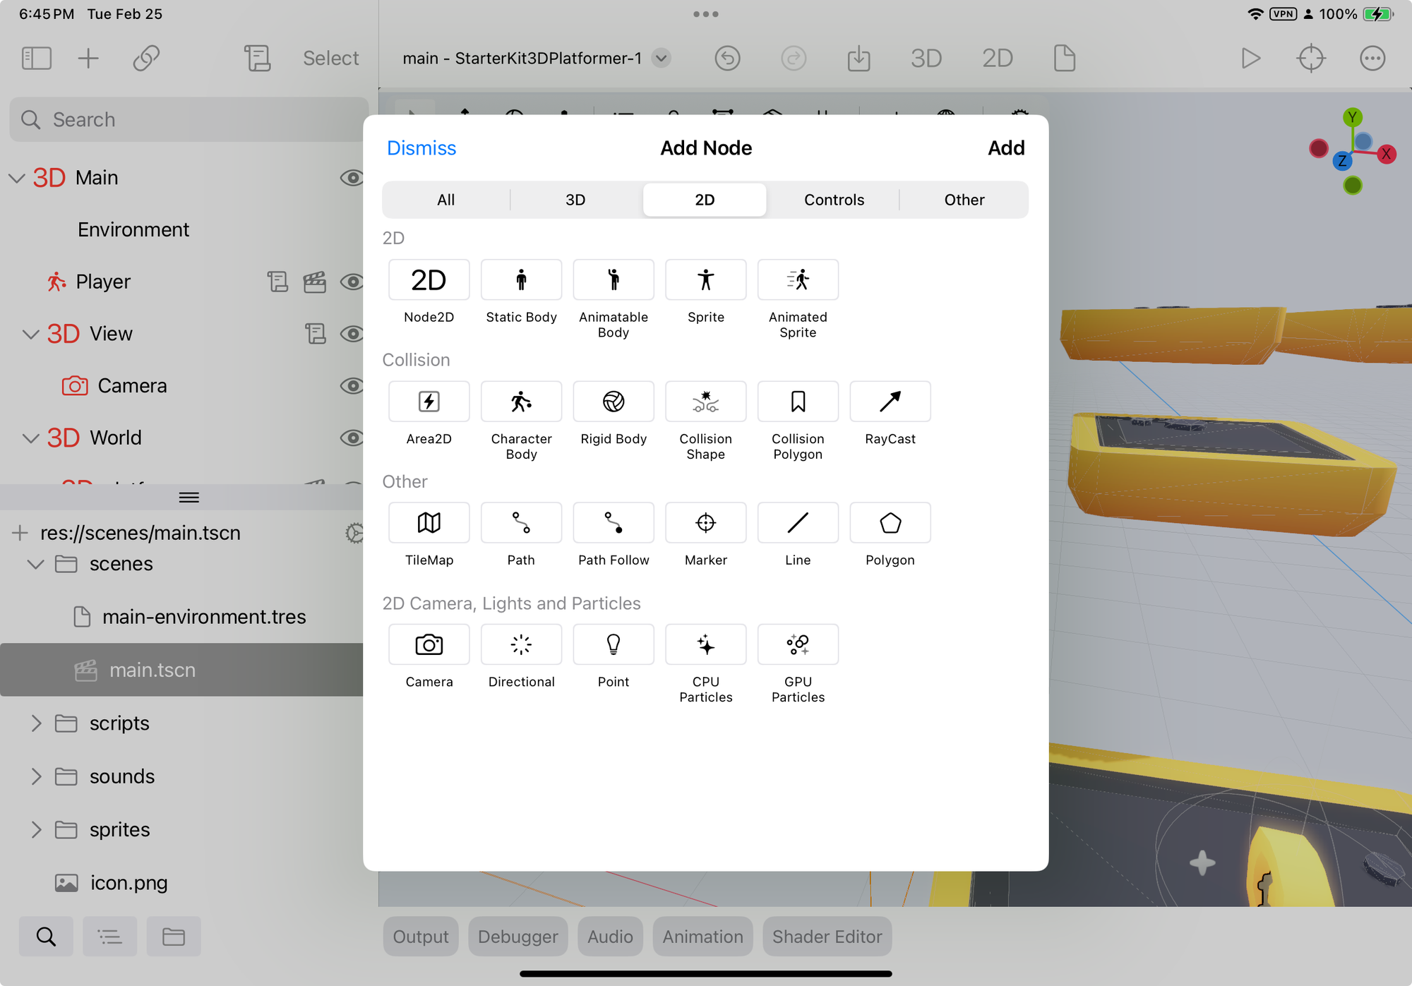The width and height of the screenshot is (1412, 986).
Task: Toggle visibility of Main root node
Action: click(x=352, y=178)
